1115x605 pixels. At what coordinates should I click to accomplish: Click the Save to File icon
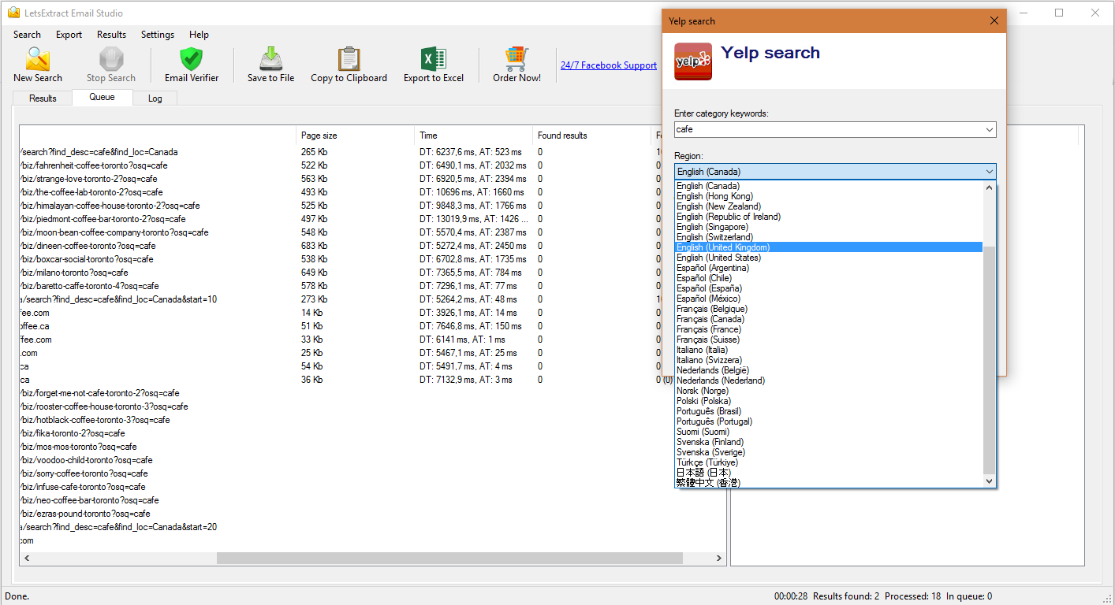pos(270,60)
